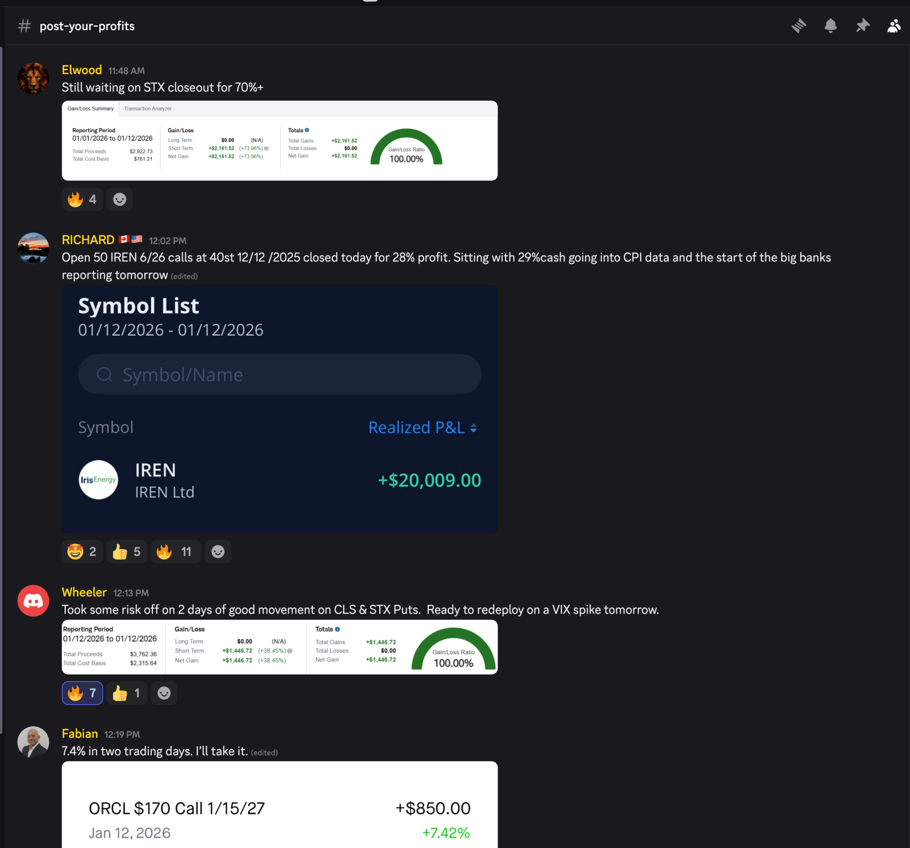
Task: Click the Elwood username link
Action: [82, 70]
